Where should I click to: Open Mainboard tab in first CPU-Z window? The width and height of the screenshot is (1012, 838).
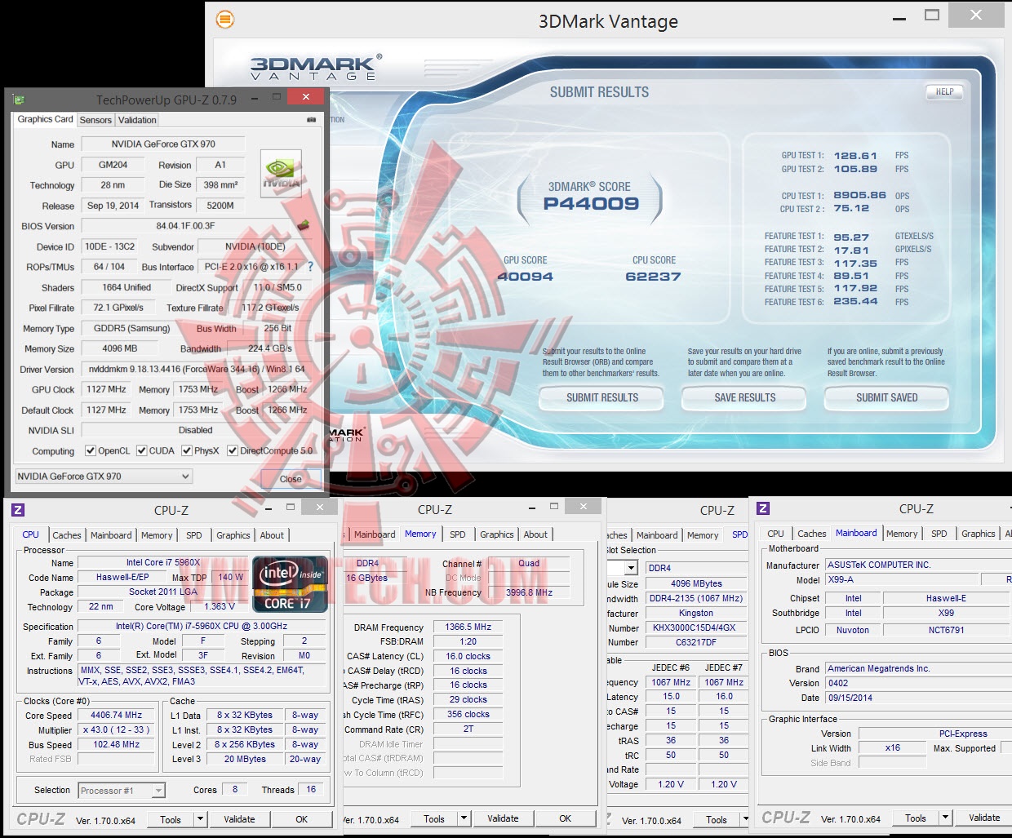pyautogui.click(x=111, y=535)
